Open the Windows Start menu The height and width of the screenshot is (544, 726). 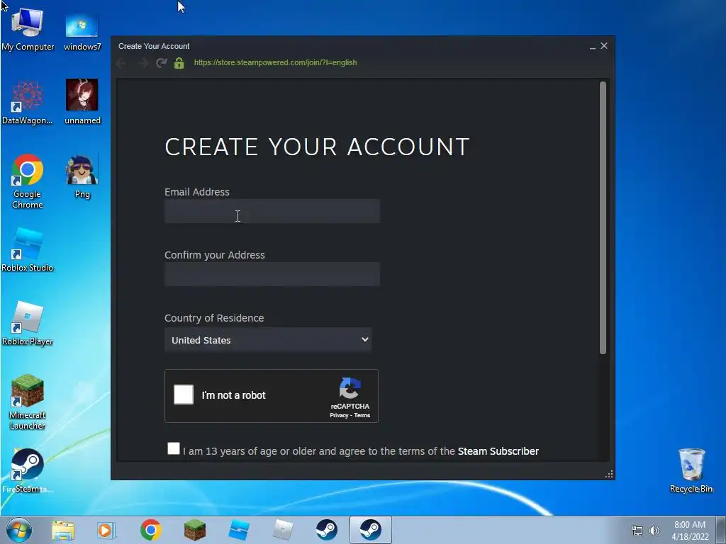coord(18,530)
